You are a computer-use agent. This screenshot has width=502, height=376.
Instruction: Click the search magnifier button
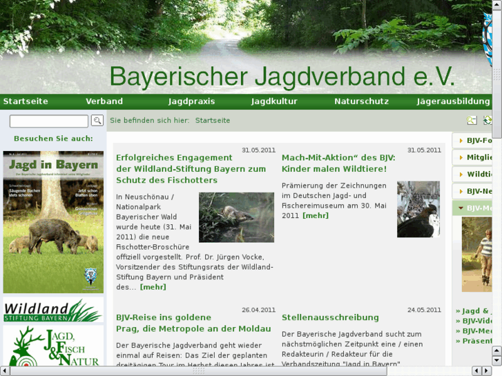[97, 121]
